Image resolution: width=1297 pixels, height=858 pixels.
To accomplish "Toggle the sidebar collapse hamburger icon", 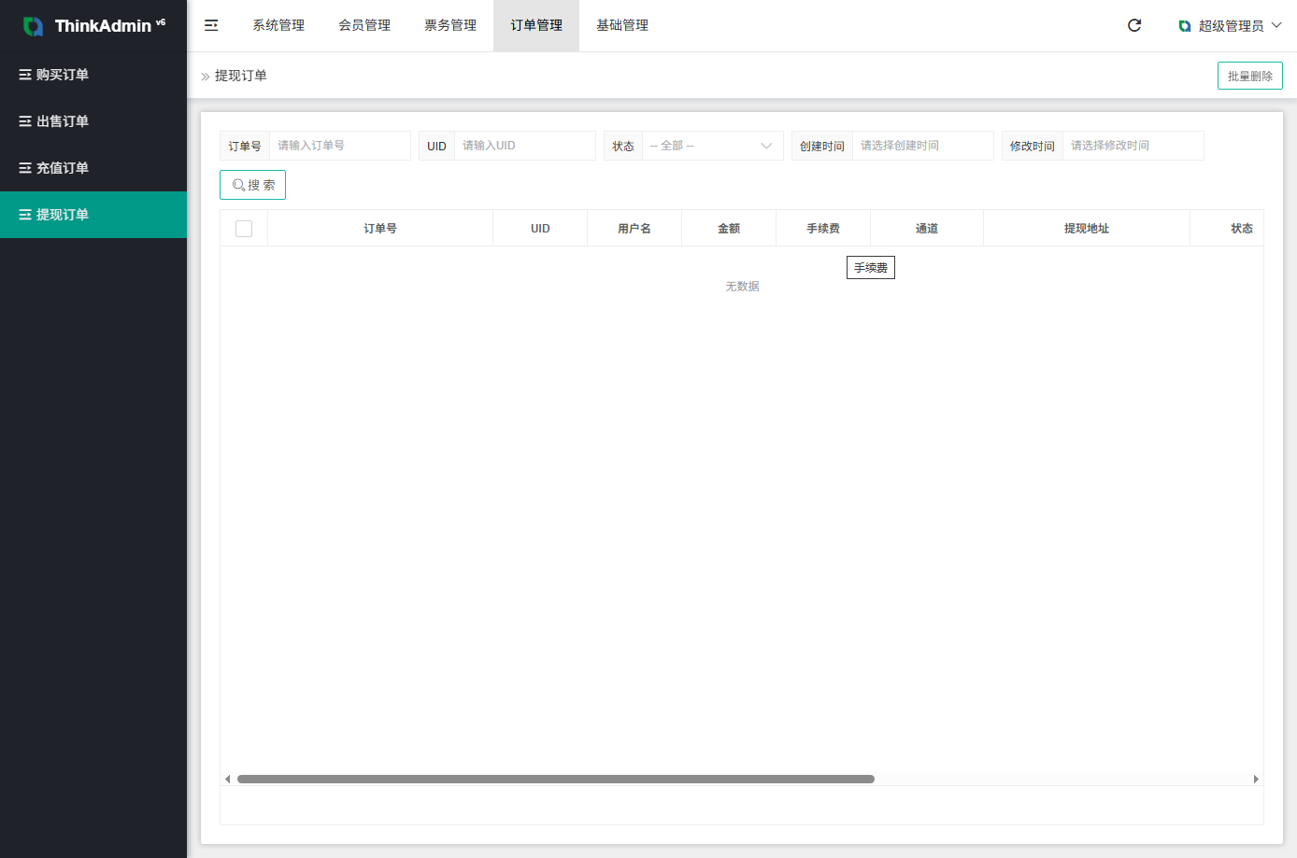I will click(x=211, y=25).
